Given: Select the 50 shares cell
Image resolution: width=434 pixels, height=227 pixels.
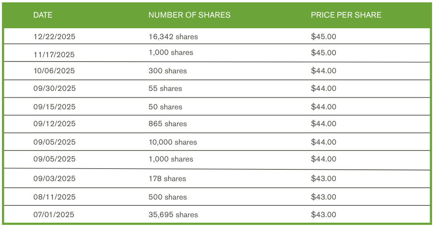Looking at the screenshot, I should point(165,107).
